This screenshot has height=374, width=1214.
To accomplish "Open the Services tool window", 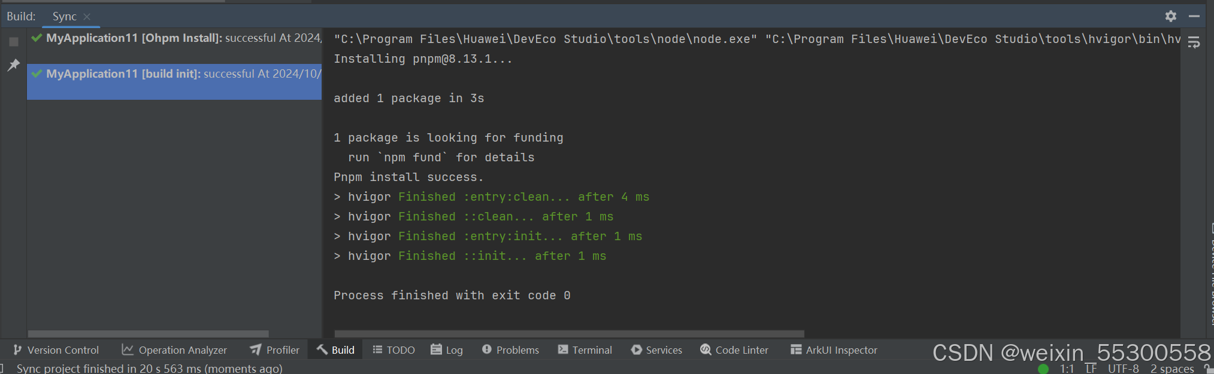I will (656, 350).
